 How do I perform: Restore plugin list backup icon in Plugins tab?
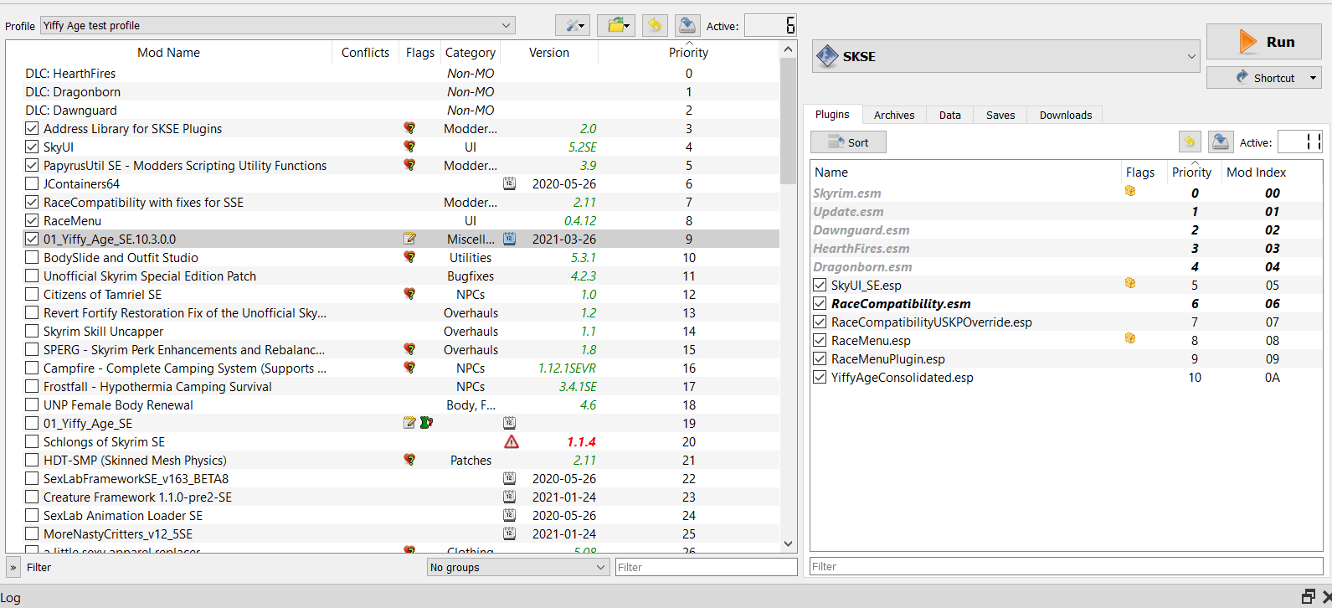pyautogui.click(x=1190, y=142)
